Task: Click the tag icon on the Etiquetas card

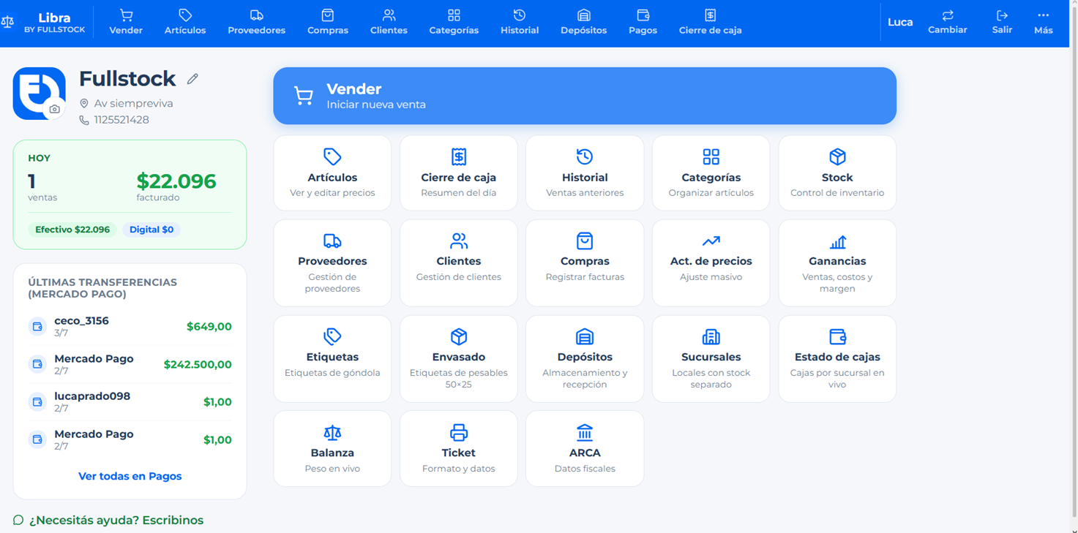Action: pos(332,336)
